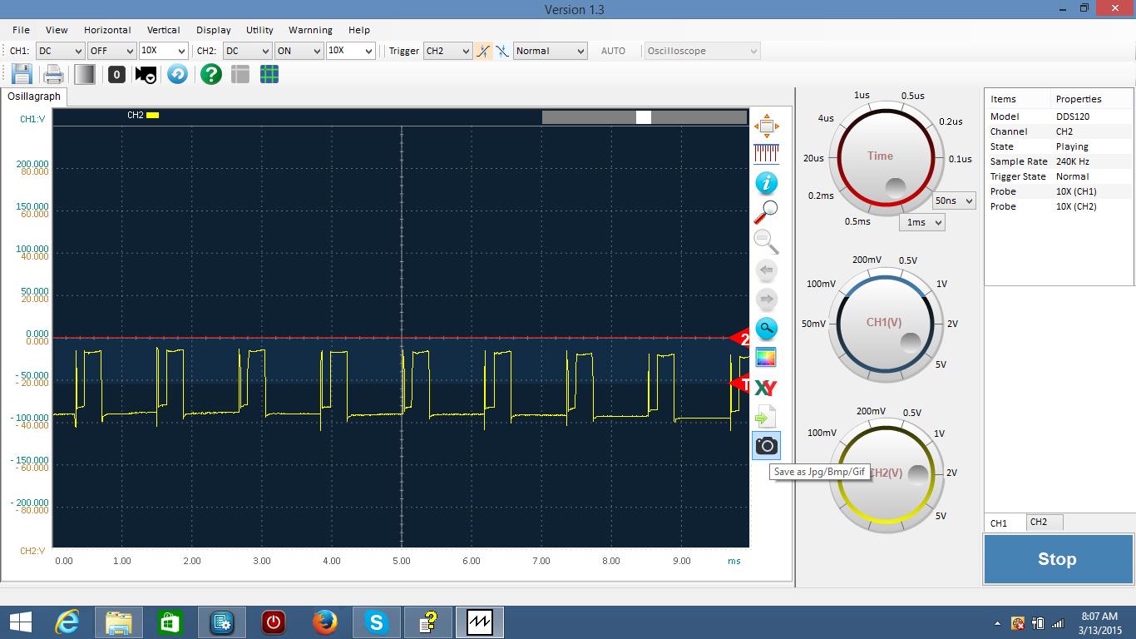Click the Save floppy disk icon

(x=22, y=74)
